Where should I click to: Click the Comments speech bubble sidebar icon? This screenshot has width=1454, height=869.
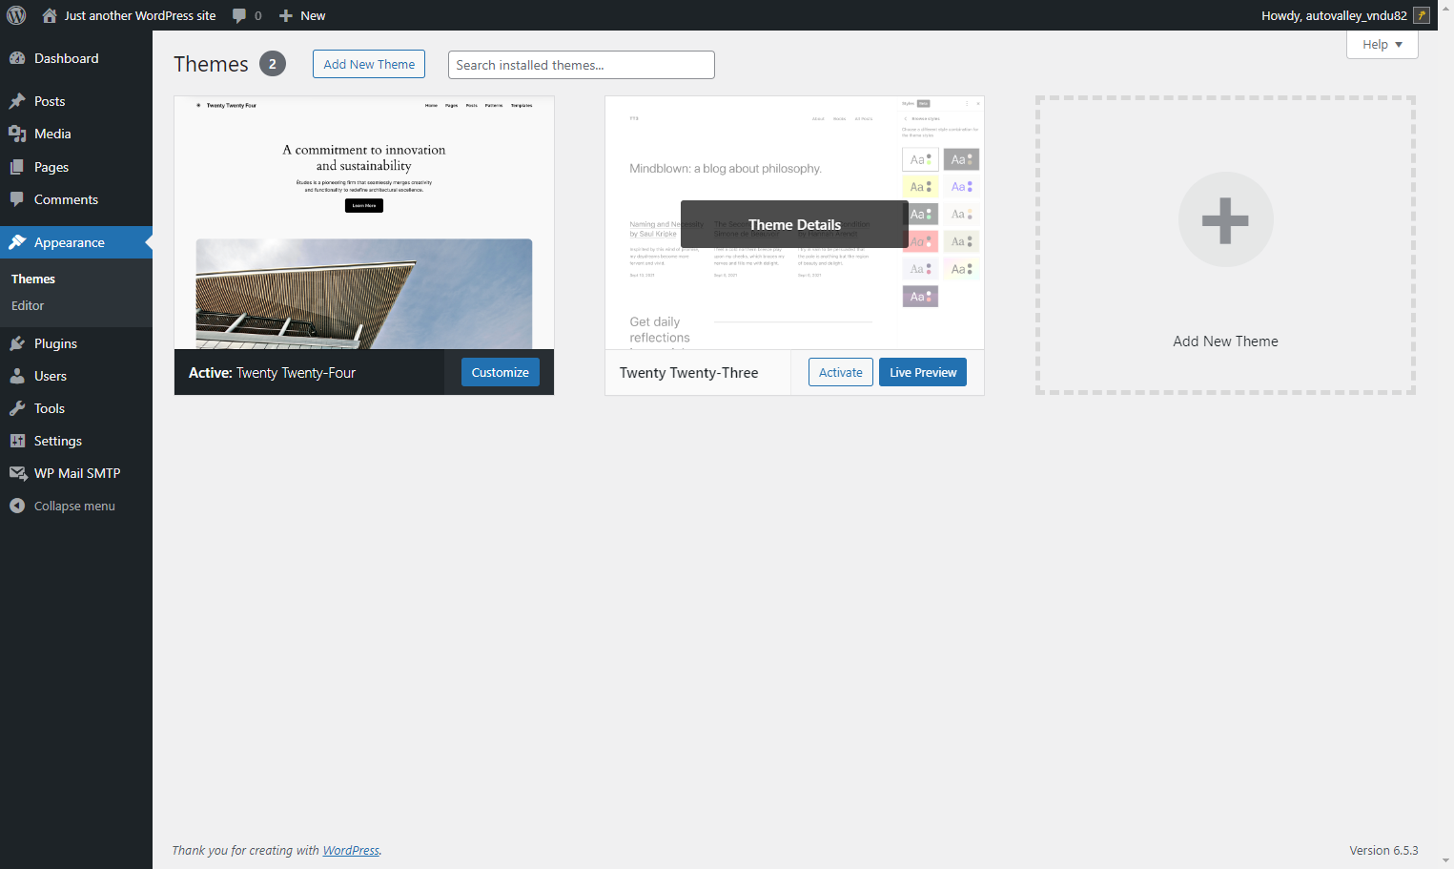coord(17,199)
